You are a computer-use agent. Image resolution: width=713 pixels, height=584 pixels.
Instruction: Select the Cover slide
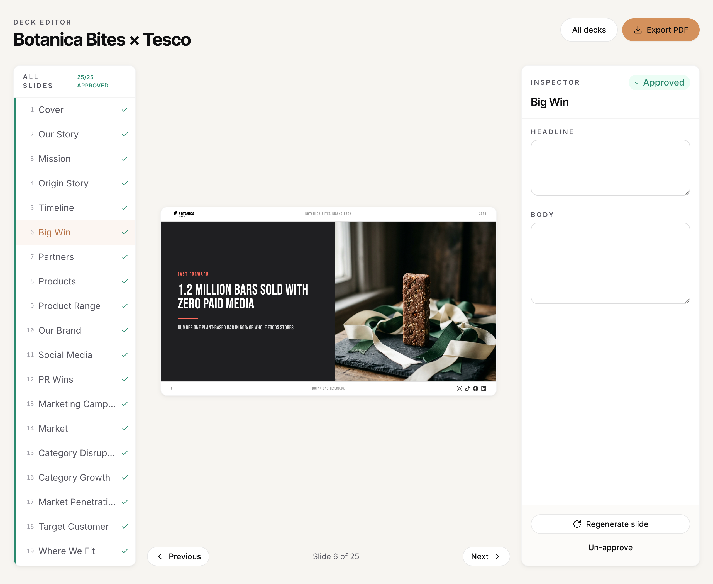76,110
